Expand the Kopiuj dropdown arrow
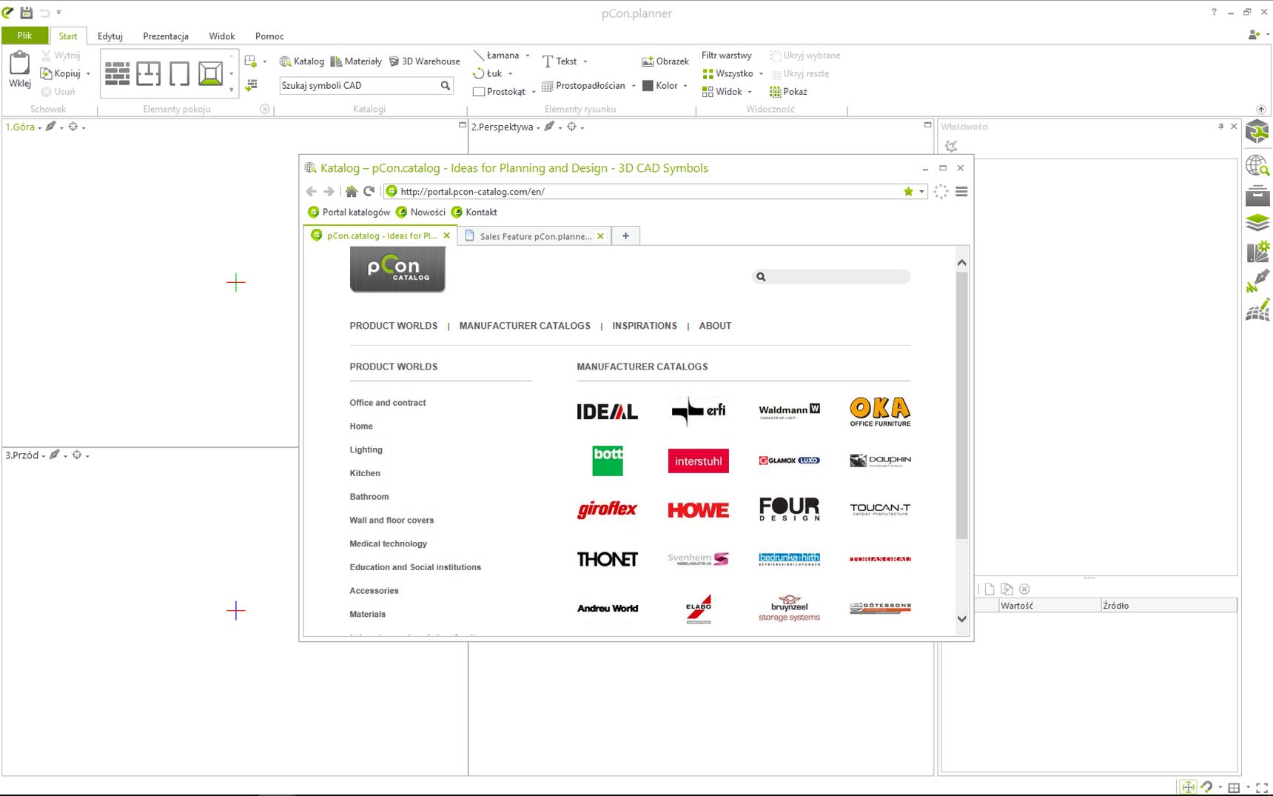This screenshot has width=1273, height=796. tap(88, 74)
